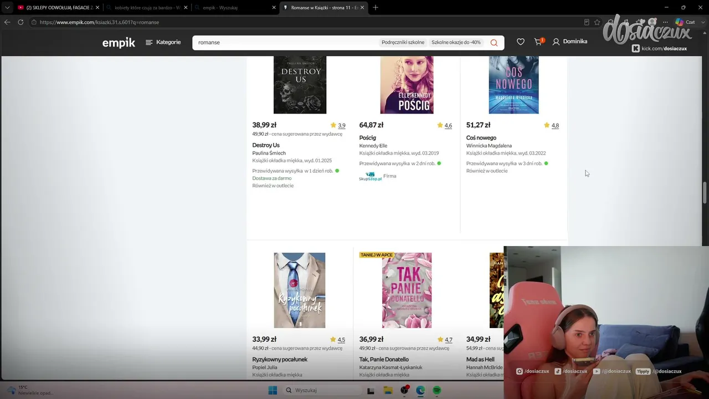Open the wishlist heart icon

pyautogui.click(x=521, y=42)
